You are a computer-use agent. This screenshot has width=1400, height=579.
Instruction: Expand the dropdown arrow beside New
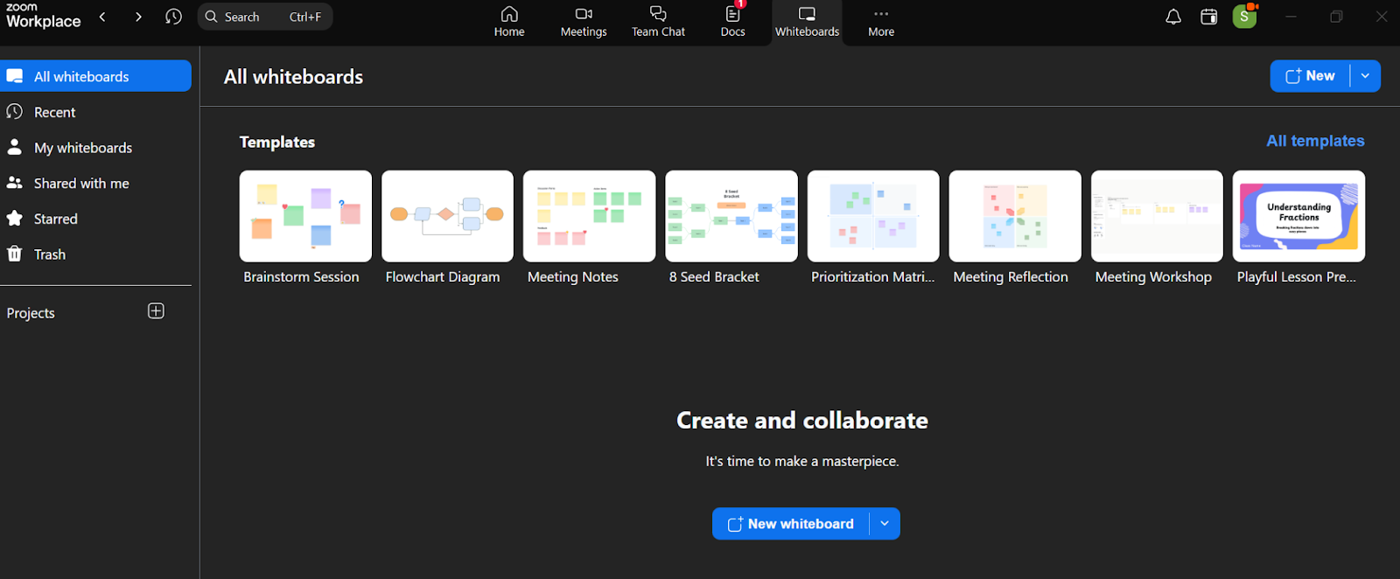1365,76
